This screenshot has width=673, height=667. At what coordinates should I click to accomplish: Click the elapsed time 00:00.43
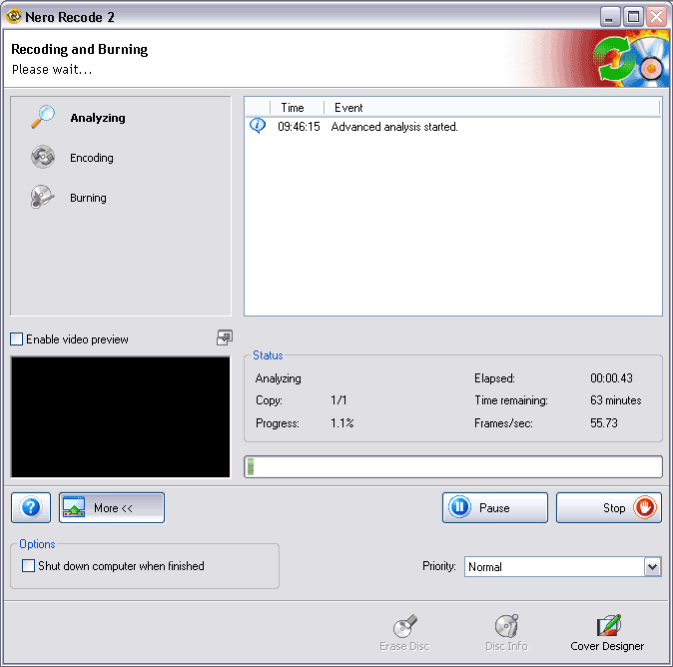point(611,377)
